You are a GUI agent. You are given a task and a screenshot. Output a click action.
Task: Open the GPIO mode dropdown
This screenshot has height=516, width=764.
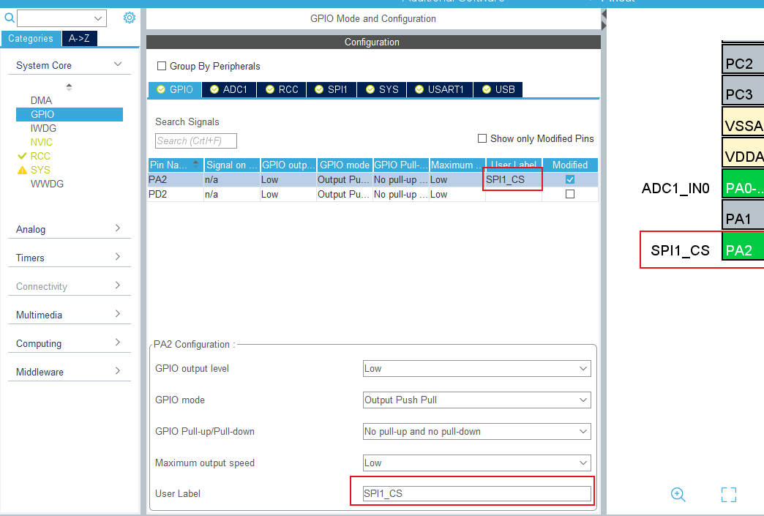coord(476,400)
